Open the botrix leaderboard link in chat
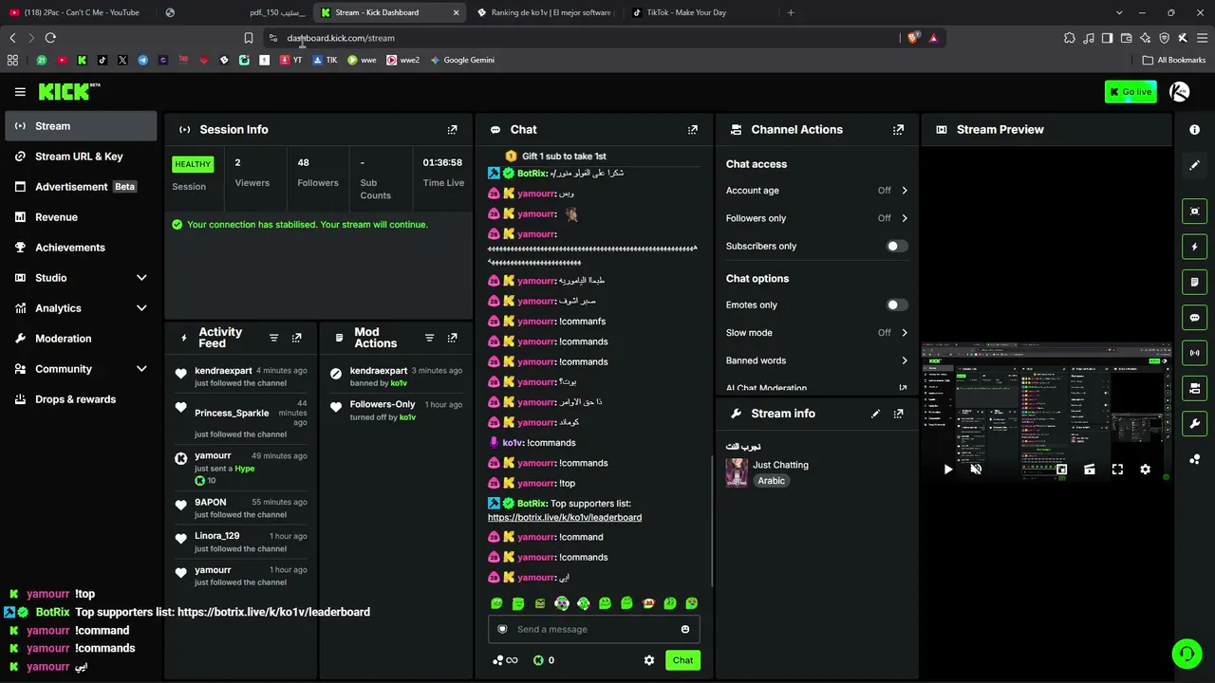The width and height of the screenshot is (1215, 683). 565,518
